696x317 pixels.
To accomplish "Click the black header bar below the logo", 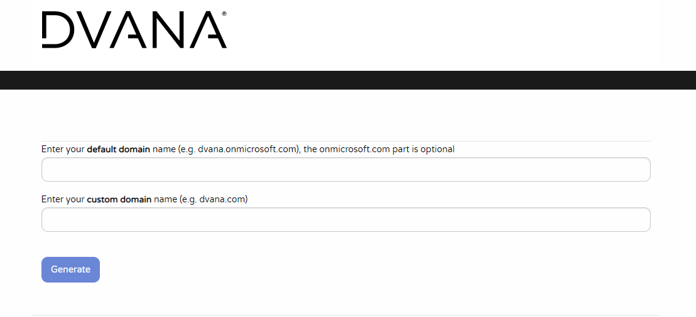I will [348, 80].
